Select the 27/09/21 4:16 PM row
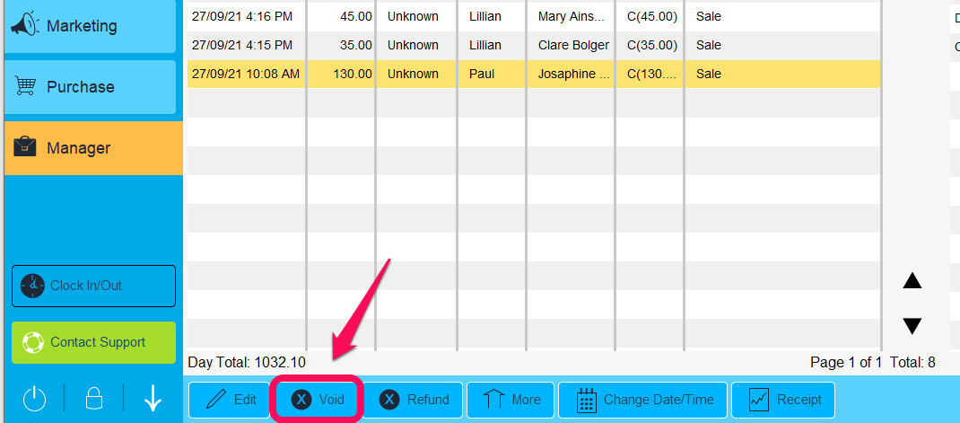Image resolution: width=960 pixels, height=423 pixels. pos(533,16)
